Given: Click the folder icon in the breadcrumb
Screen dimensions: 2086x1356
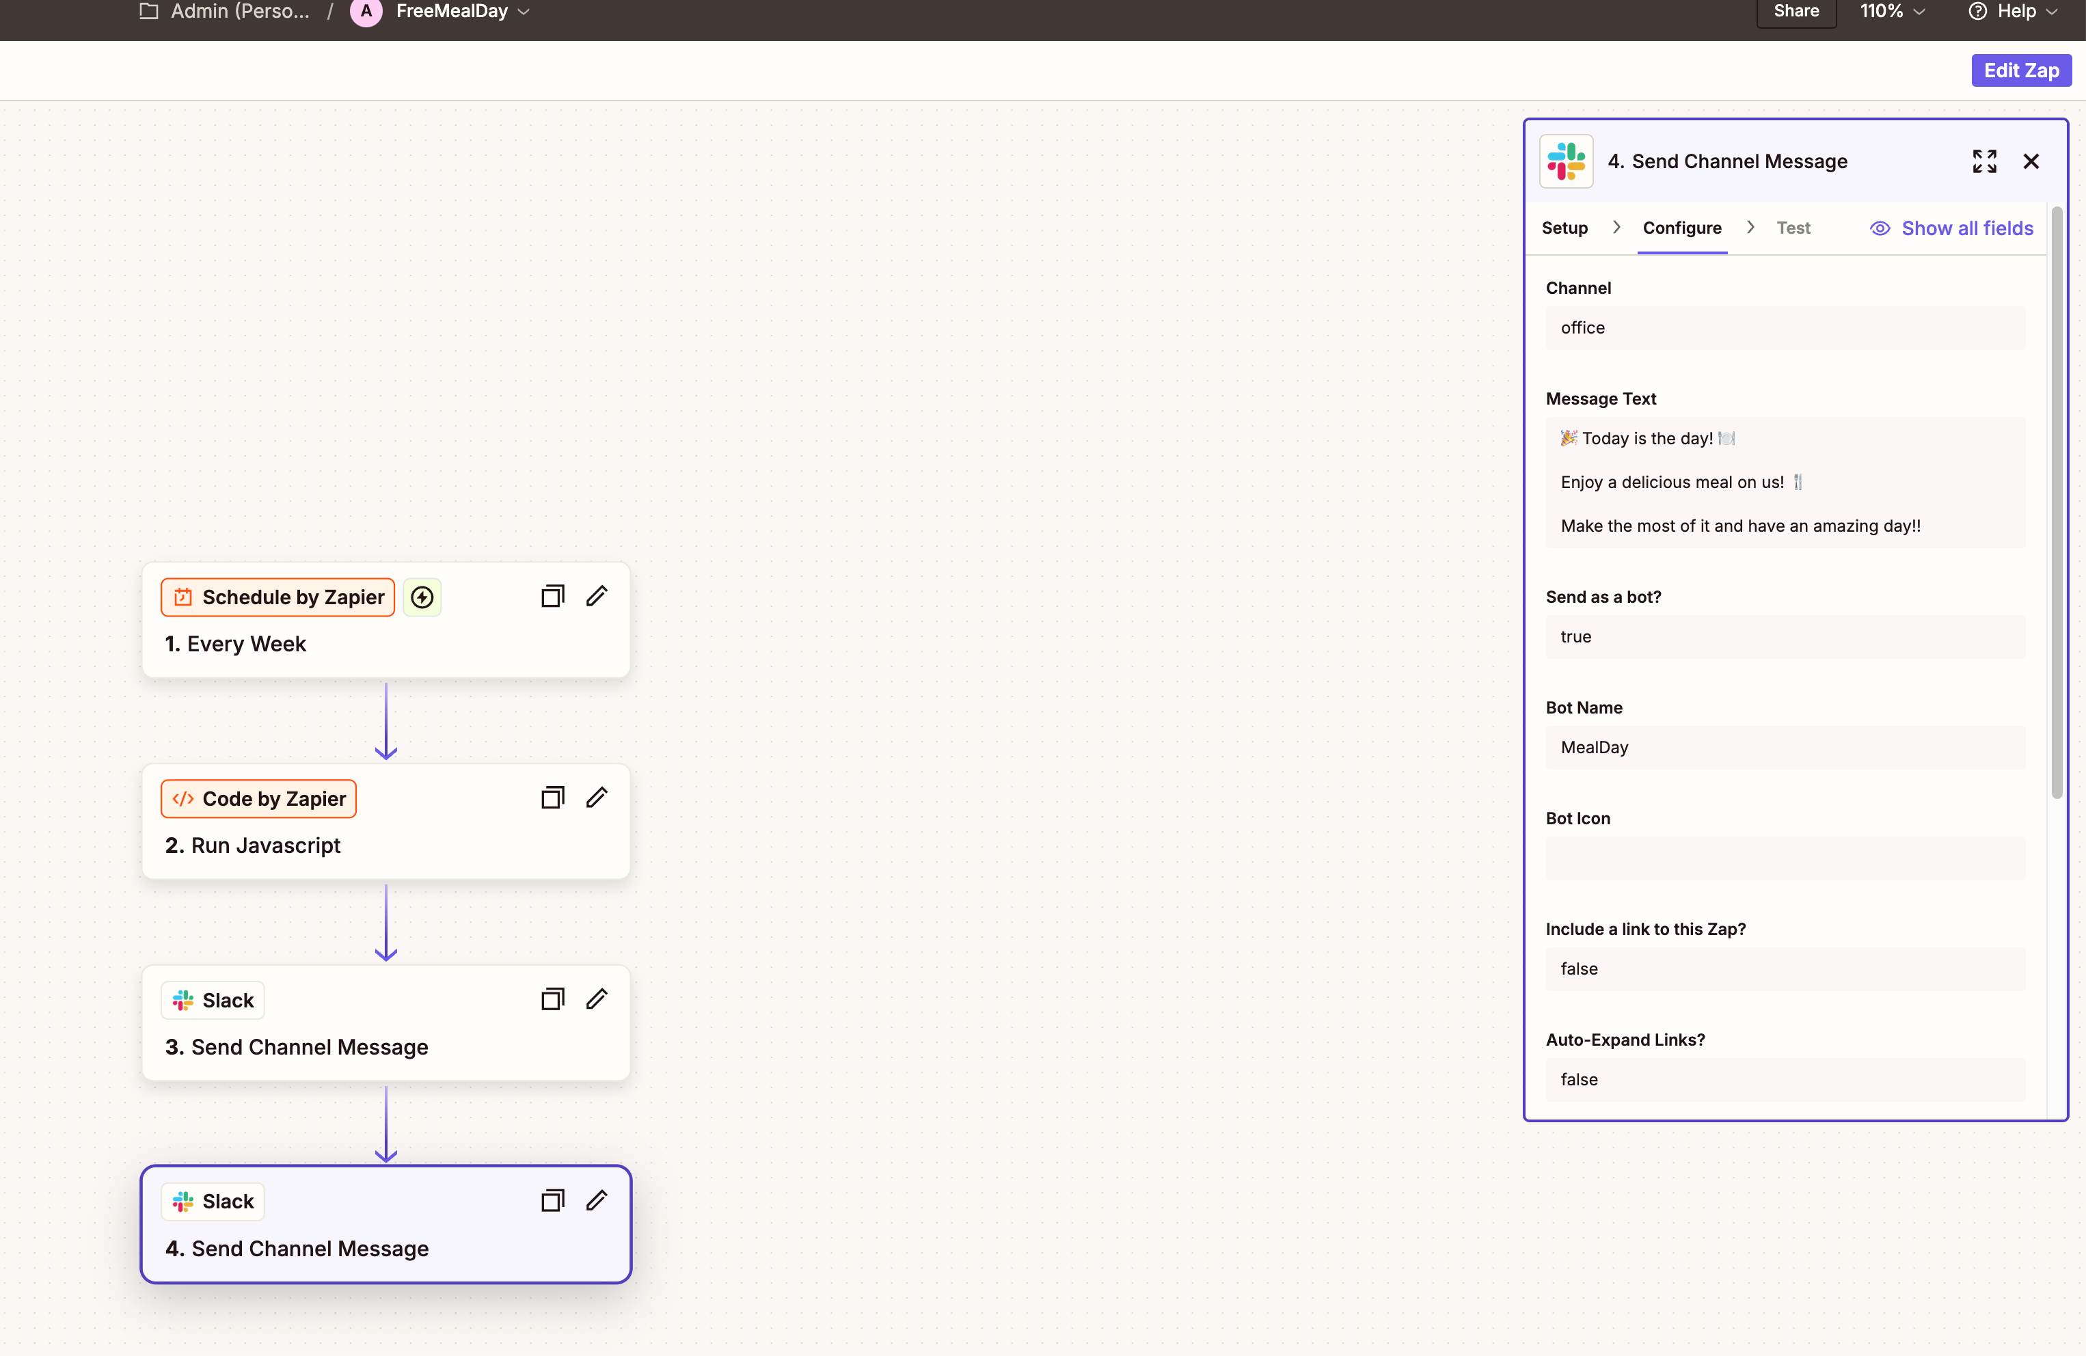Looking at the screenshot, I should tap(149, 10).
